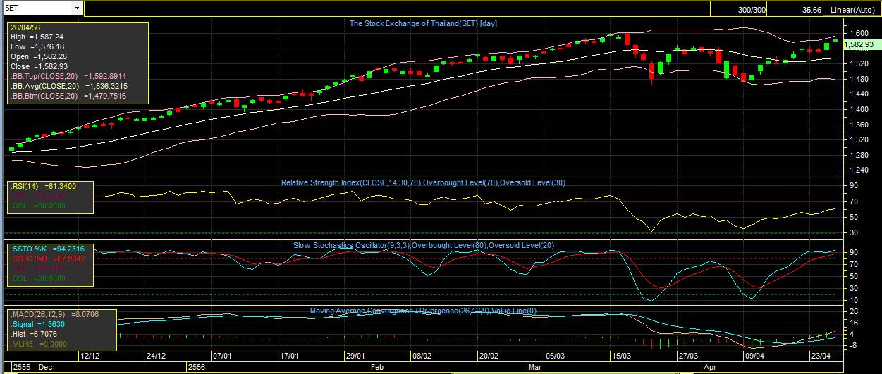Screen dimensions: 882x374
Task: Click the 09/04 date marker
Action: click(x=754, y=356)
